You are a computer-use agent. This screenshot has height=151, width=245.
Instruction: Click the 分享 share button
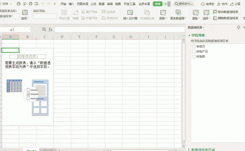[236, 4]
